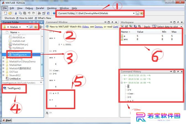Click the Import Data icon in Workspace toolbar
The width and height of the screenshot is (186, 124).
pyautogui.click(x=131, y=26)
